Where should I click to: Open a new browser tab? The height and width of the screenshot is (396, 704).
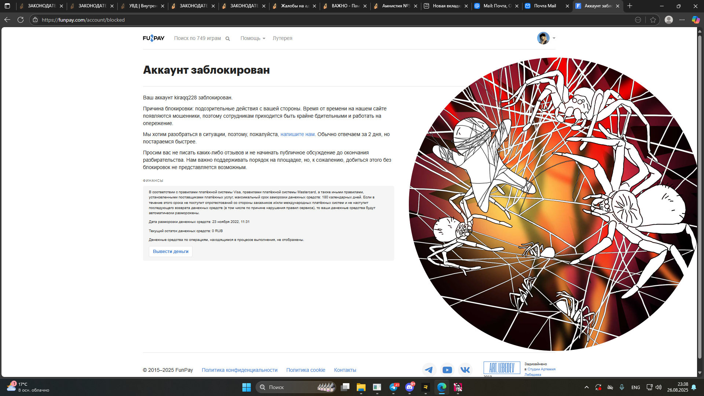[630, 6]
